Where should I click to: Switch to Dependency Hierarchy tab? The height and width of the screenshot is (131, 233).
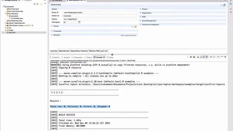tap(79, 51)
